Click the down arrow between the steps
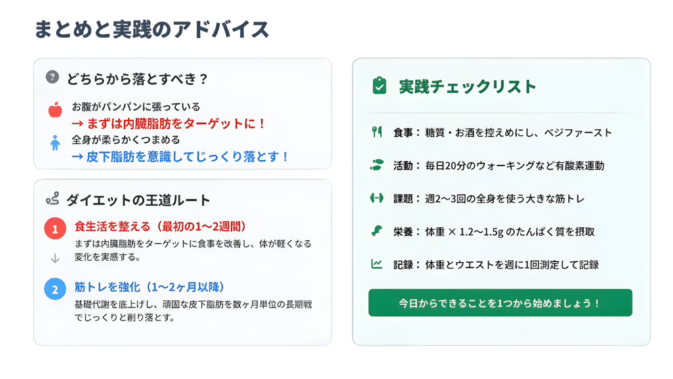The width and height of the screenshot is (673, 379). click(55, 259)
